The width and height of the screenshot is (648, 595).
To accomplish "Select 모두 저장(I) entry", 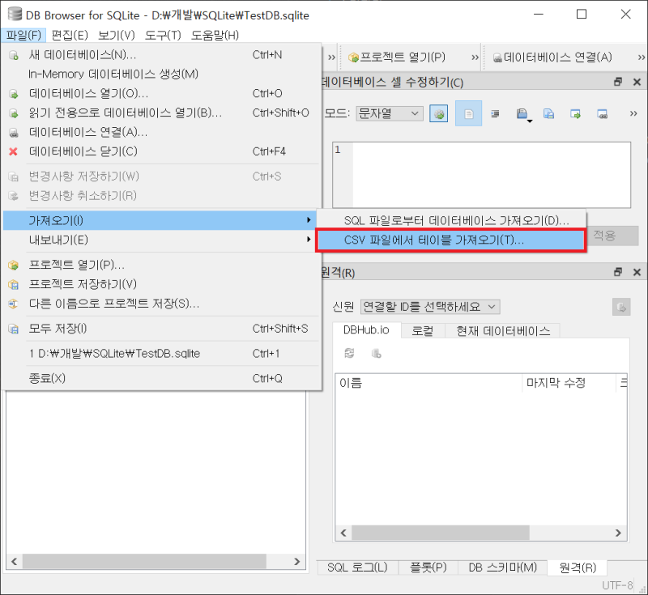I will point(162,329).
